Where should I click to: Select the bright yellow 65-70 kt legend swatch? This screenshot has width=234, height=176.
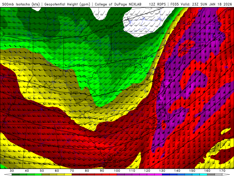click(68, 175)
